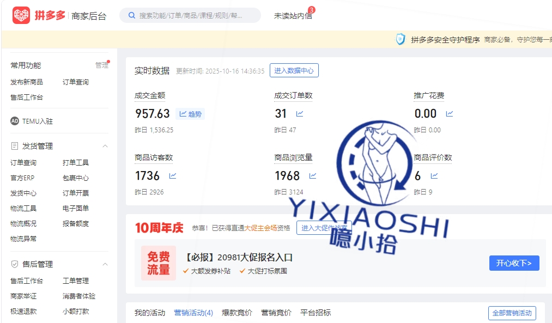Viewport: 552px width, 323px height.
Task: Click the search magnifier icon
Action: (131, 15)
